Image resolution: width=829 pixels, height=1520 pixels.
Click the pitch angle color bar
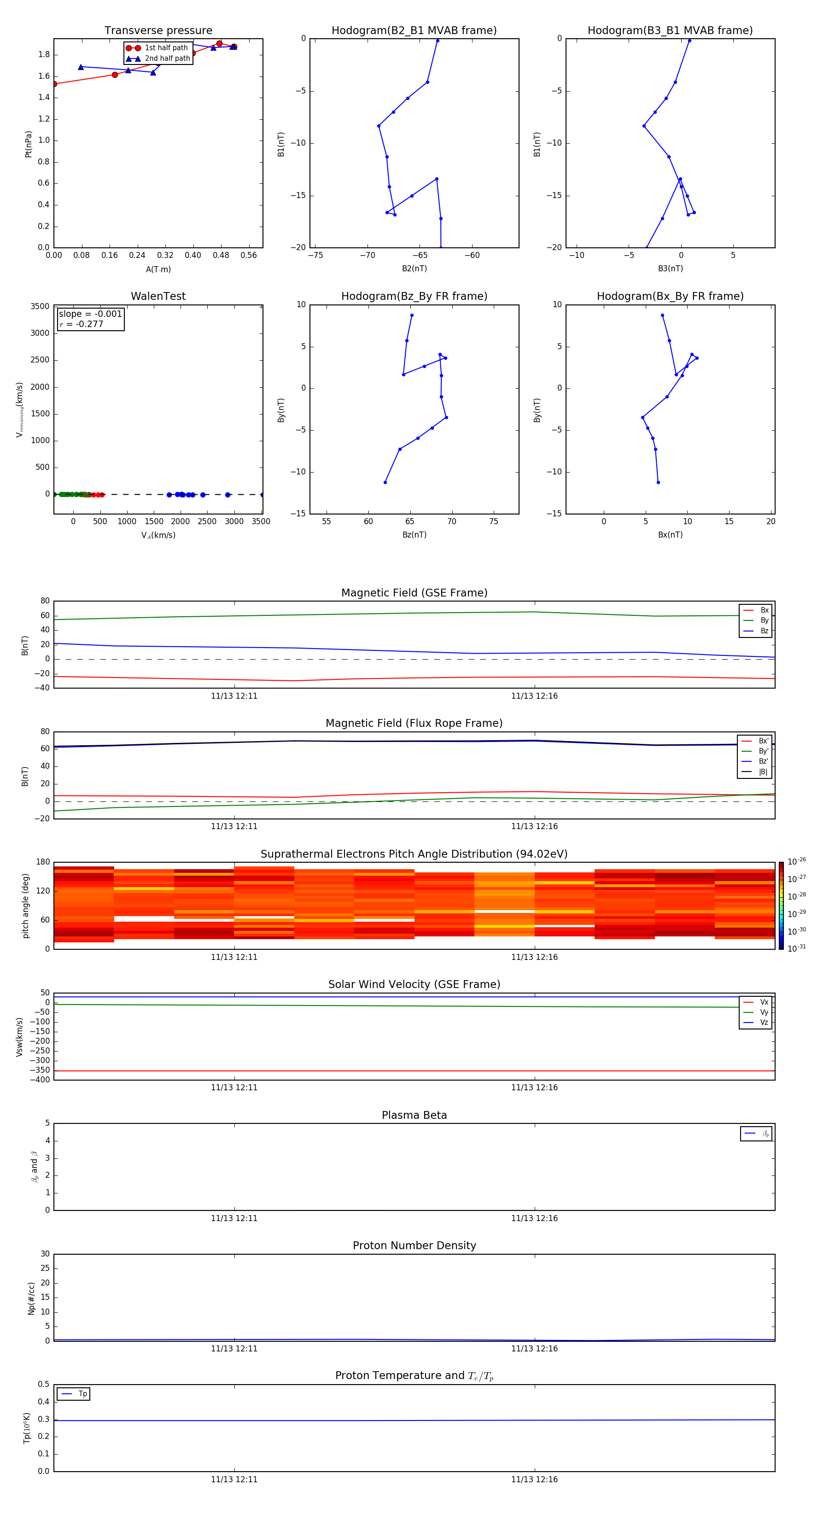[x=781, y=906]
